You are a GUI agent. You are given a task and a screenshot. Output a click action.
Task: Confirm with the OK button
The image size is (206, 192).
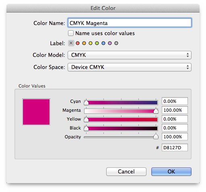171,171
